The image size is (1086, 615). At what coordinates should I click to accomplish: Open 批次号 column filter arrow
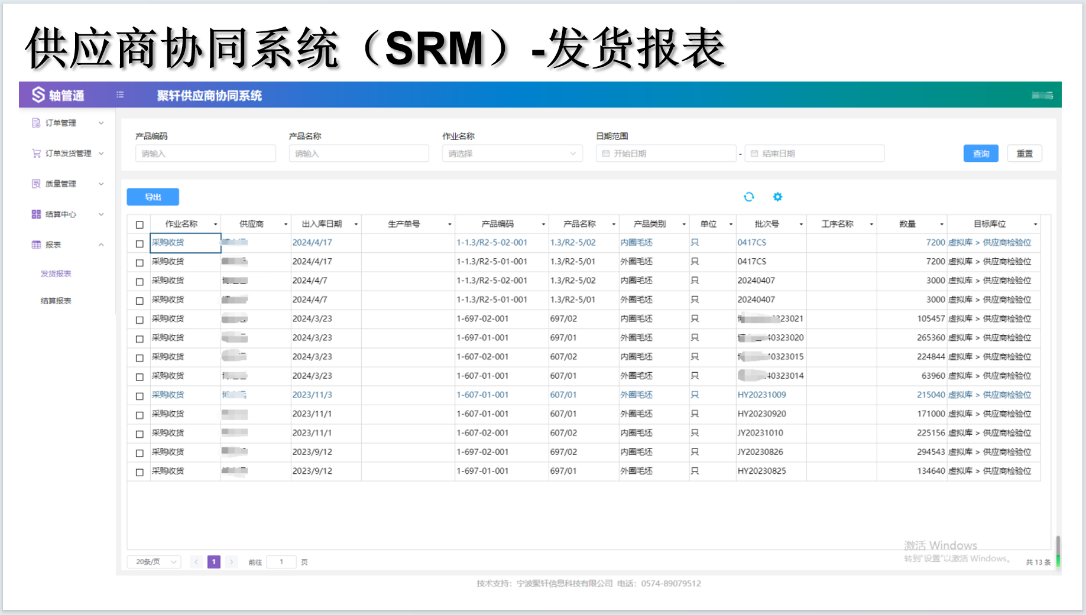(801, 224)
